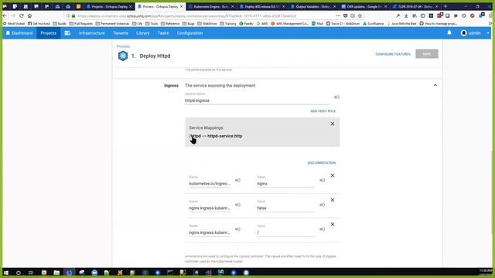The image size is (495, 278).
Task: Open the Projects nav item
Action: click(48, 33)
